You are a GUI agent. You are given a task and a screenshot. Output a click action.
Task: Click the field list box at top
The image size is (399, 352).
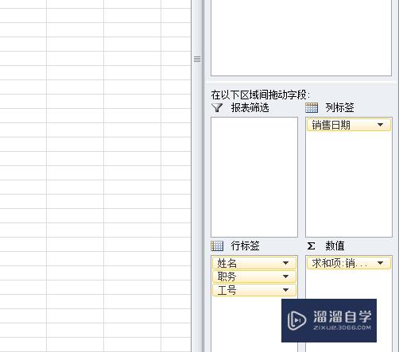[301, 38]
